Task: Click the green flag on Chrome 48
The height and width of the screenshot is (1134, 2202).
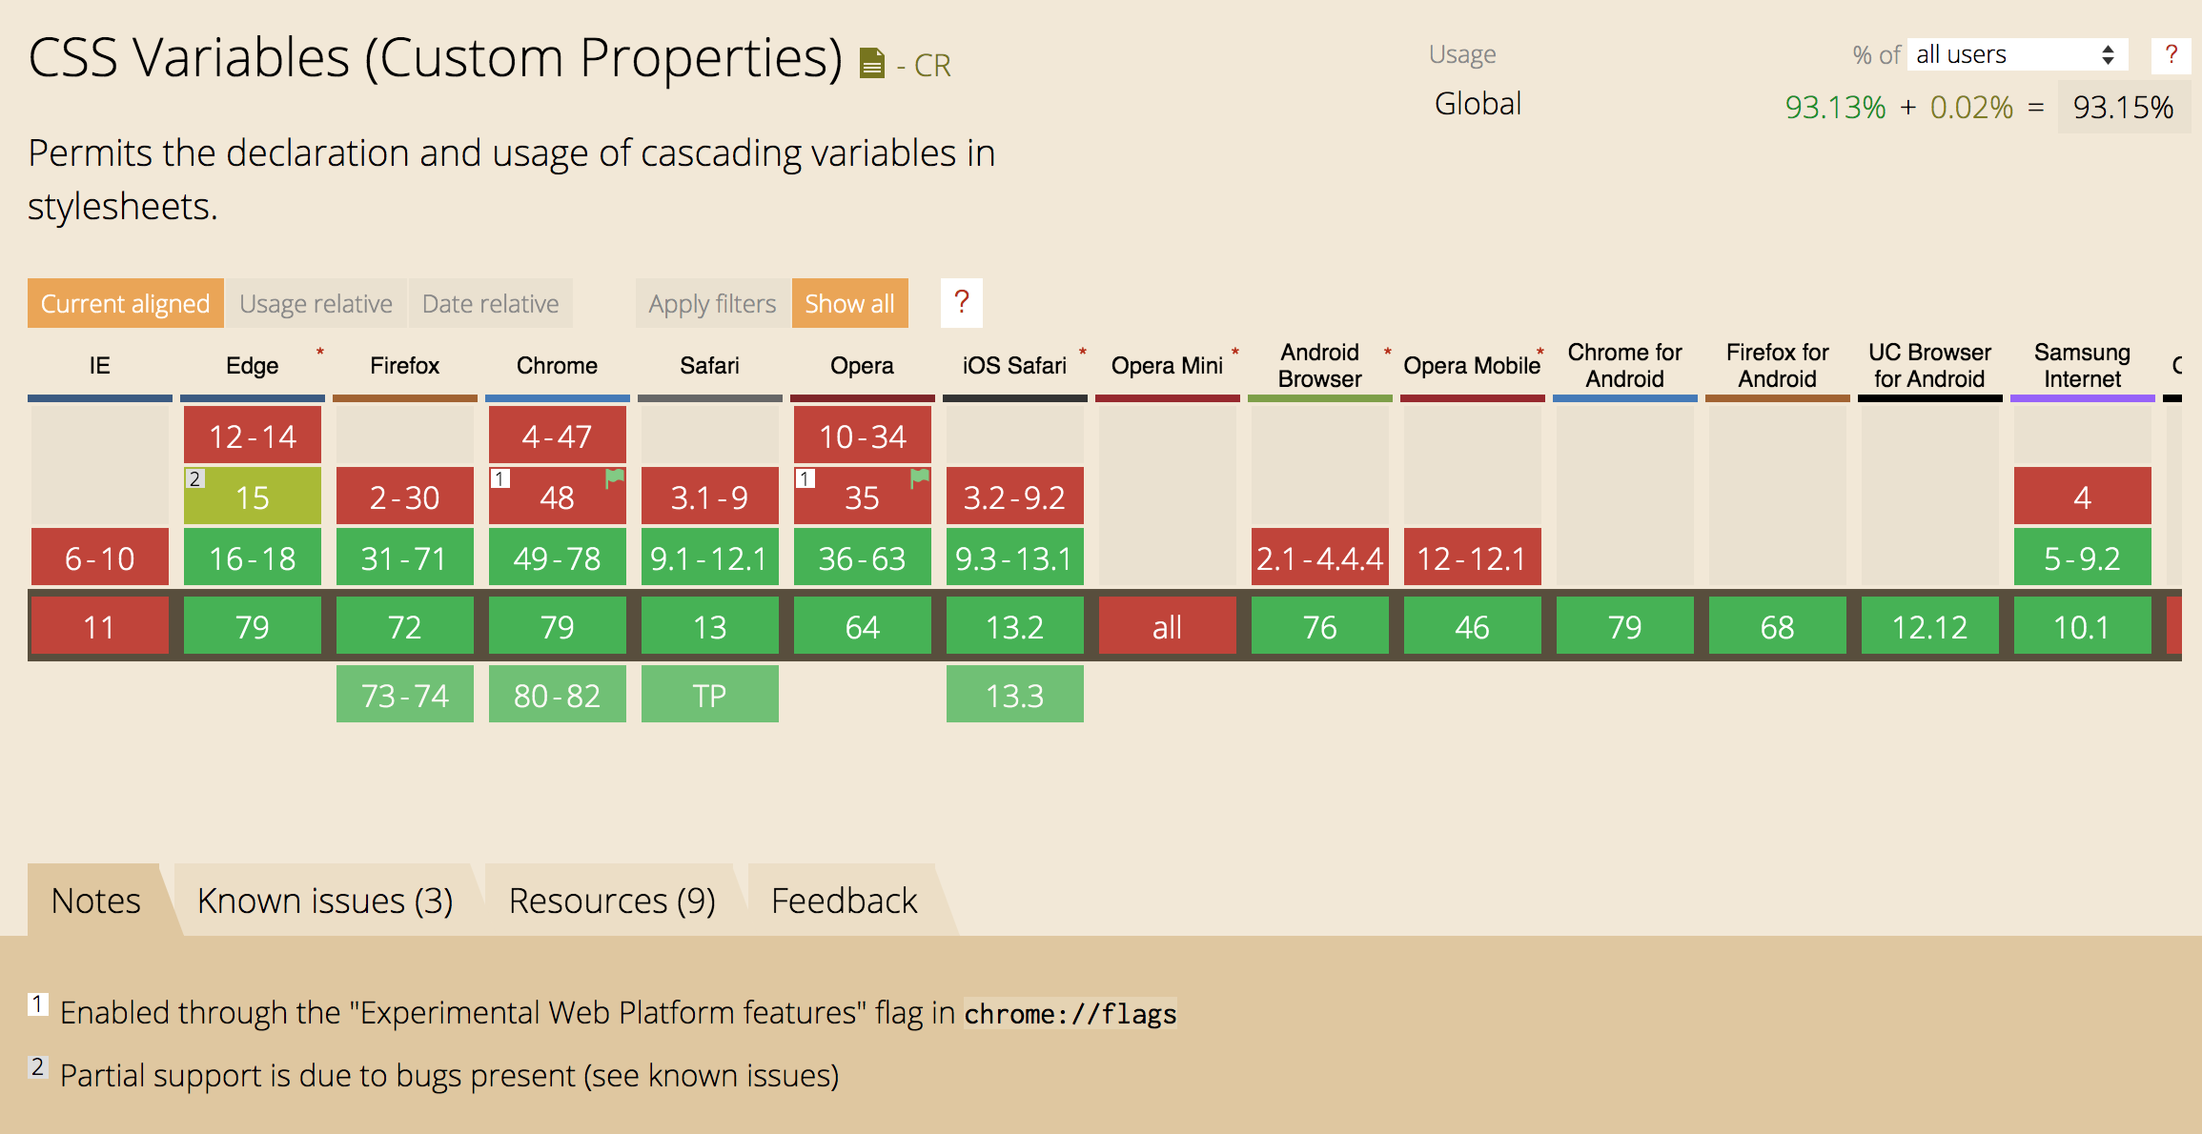Action: pyautogui.click(x=615, y=477)
